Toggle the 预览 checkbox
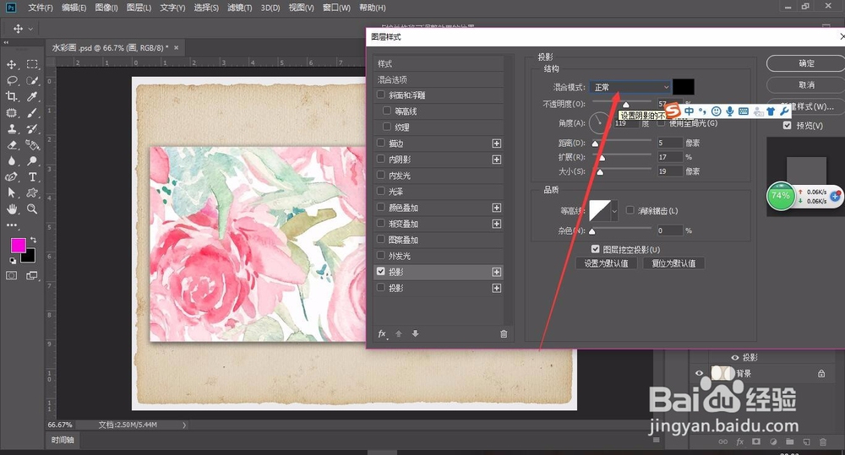Image resolution: width=845 pixels, height=455 pixels. click(788, 126)
